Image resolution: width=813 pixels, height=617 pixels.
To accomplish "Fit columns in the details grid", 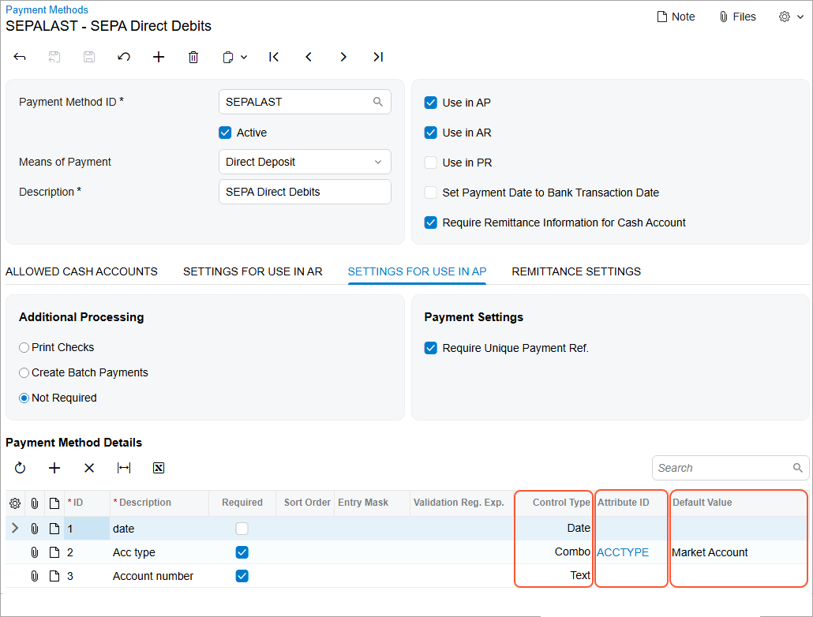I will 124,468.
